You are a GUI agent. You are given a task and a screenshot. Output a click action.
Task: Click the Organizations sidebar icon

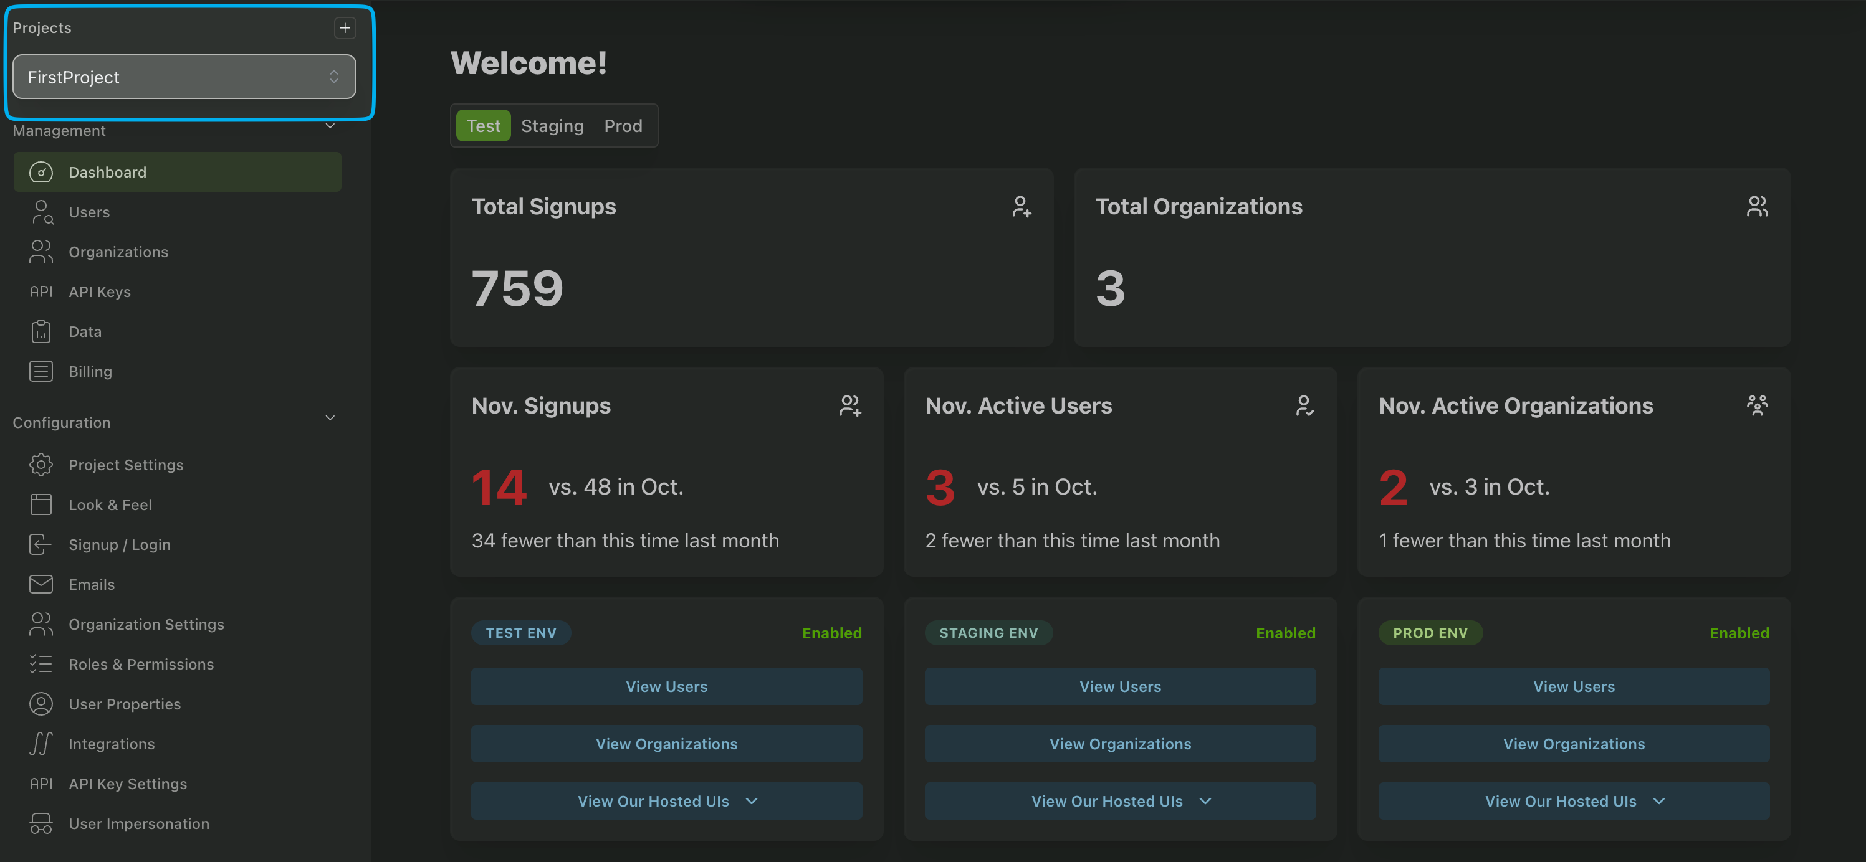[41, 252]
